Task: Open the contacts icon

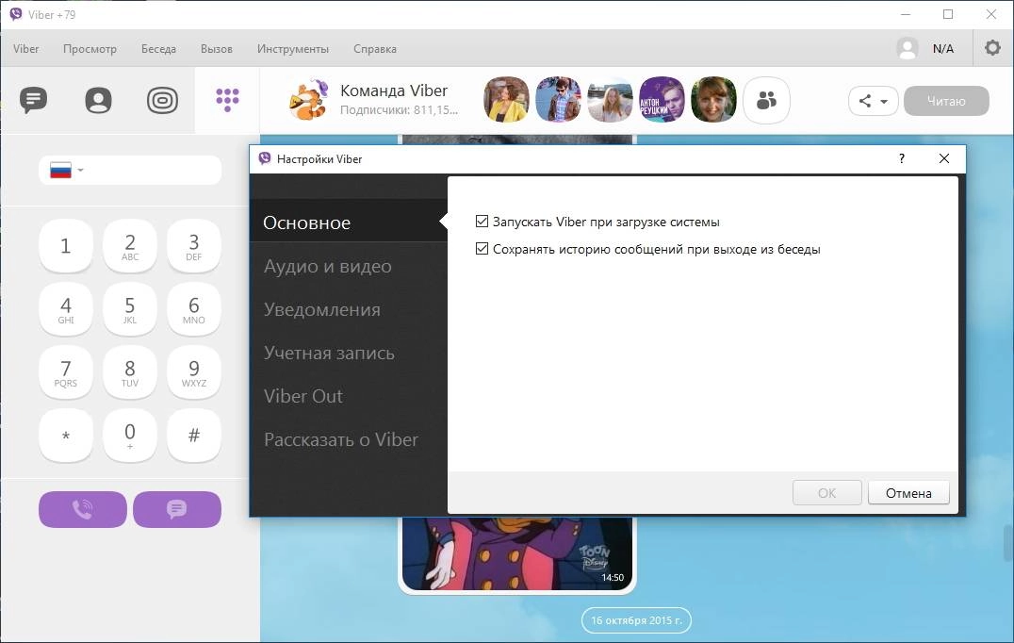Action: [98, 100]
